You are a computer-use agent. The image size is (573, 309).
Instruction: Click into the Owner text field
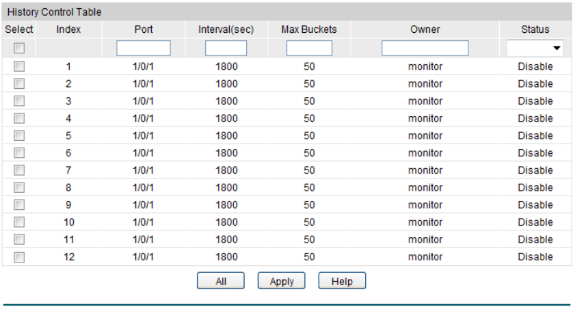click(425, 49)
